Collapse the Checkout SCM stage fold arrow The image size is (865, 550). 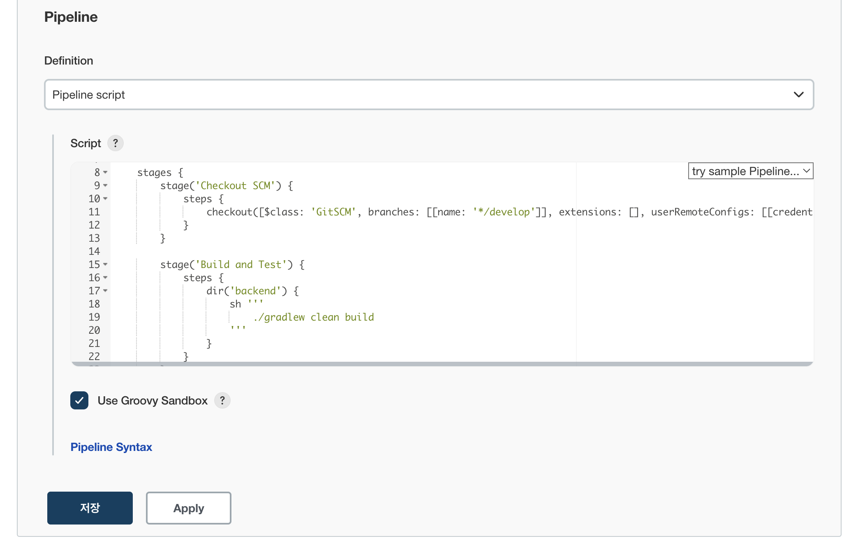(106, 185)
